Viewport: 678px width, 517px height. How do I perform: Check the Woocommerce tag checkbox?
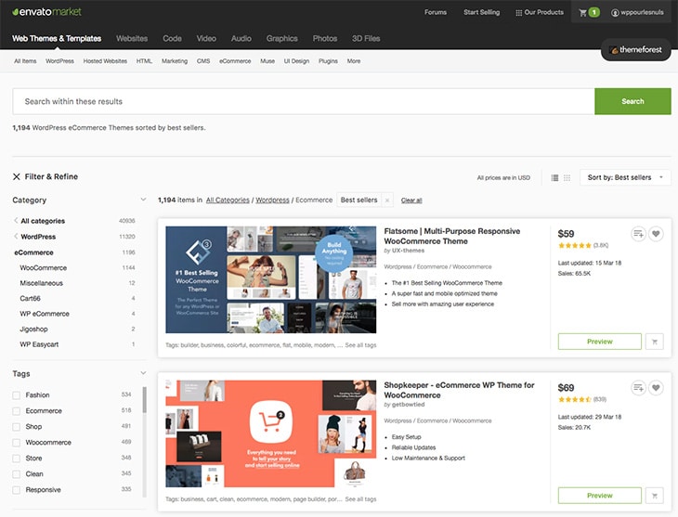(x=17, y=443)
